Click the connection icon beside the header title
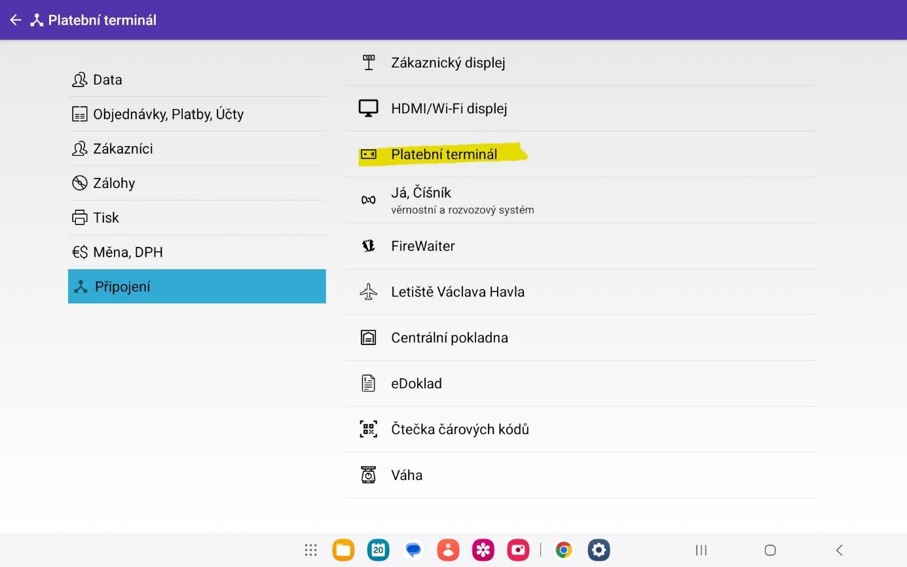 (x=37, y=20)
